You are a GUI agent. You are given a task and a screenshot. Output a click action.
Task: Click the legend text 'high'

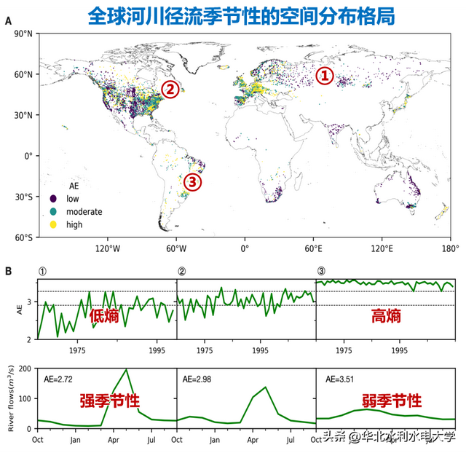click(x=74, y=225)
